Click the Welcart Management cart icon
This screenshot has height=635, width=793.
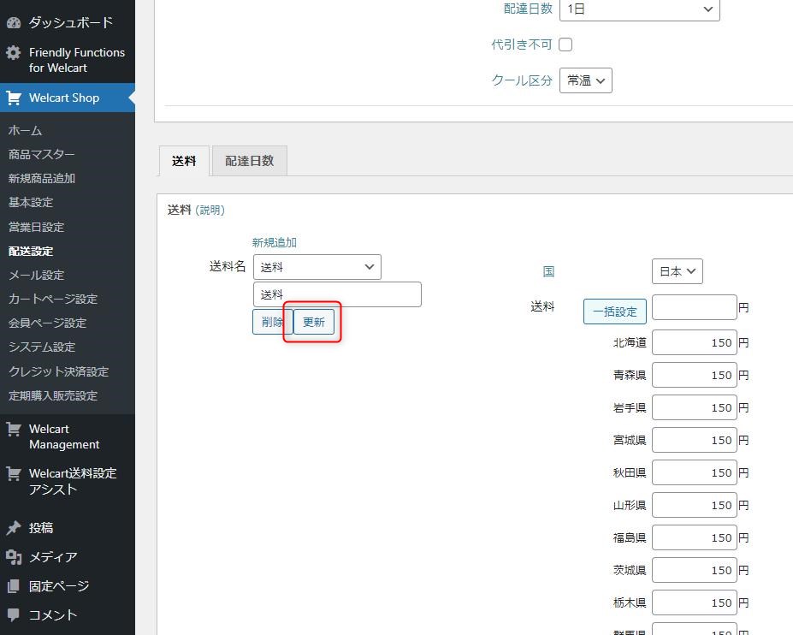[14, 430]
